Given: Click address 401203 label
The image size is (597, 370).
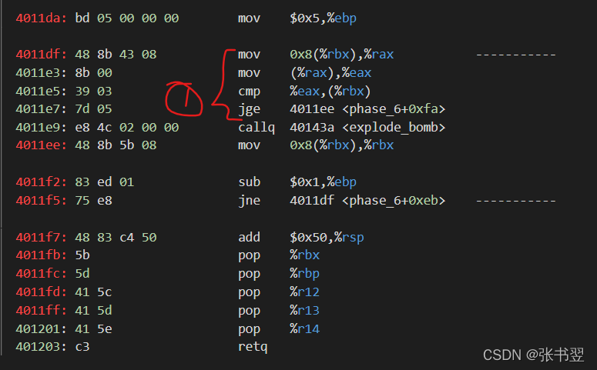Looking at the screenshot, I should (x=41, y=346).
